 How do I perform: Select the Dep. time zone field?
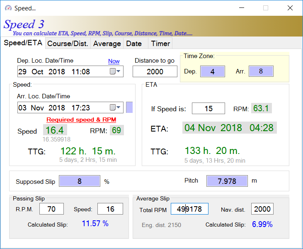pyautogui.click(x=213, y=71)
